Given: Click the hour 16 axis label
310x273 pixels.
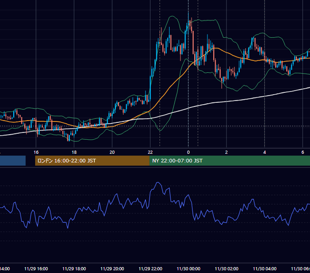Looking at the screenshot, I should [x=36, y=152].
